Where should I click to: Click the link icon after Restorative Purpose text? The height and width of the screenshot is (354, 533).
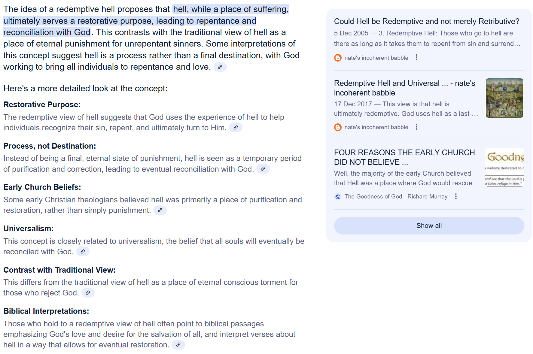tap(236, 128)
